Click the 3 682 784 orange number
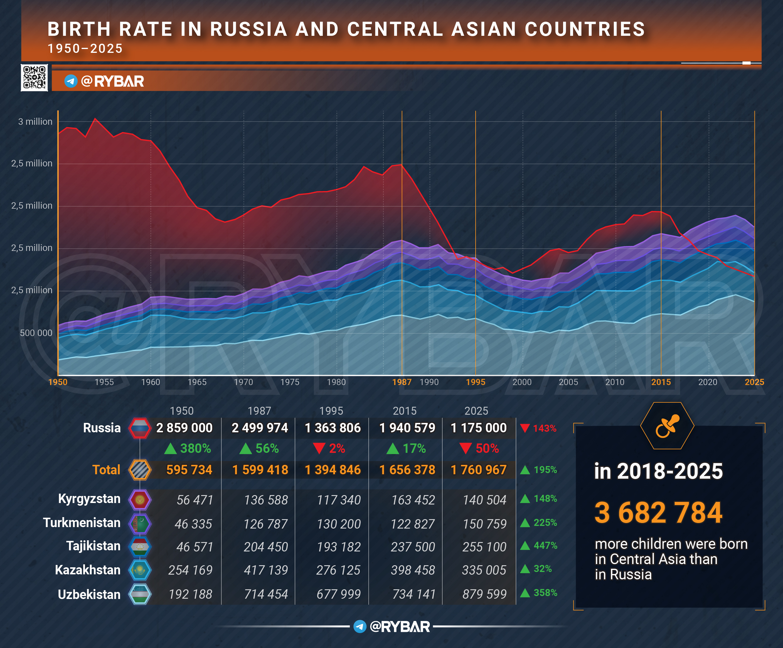Screen dimensions: 783x648 pos(658,512)
